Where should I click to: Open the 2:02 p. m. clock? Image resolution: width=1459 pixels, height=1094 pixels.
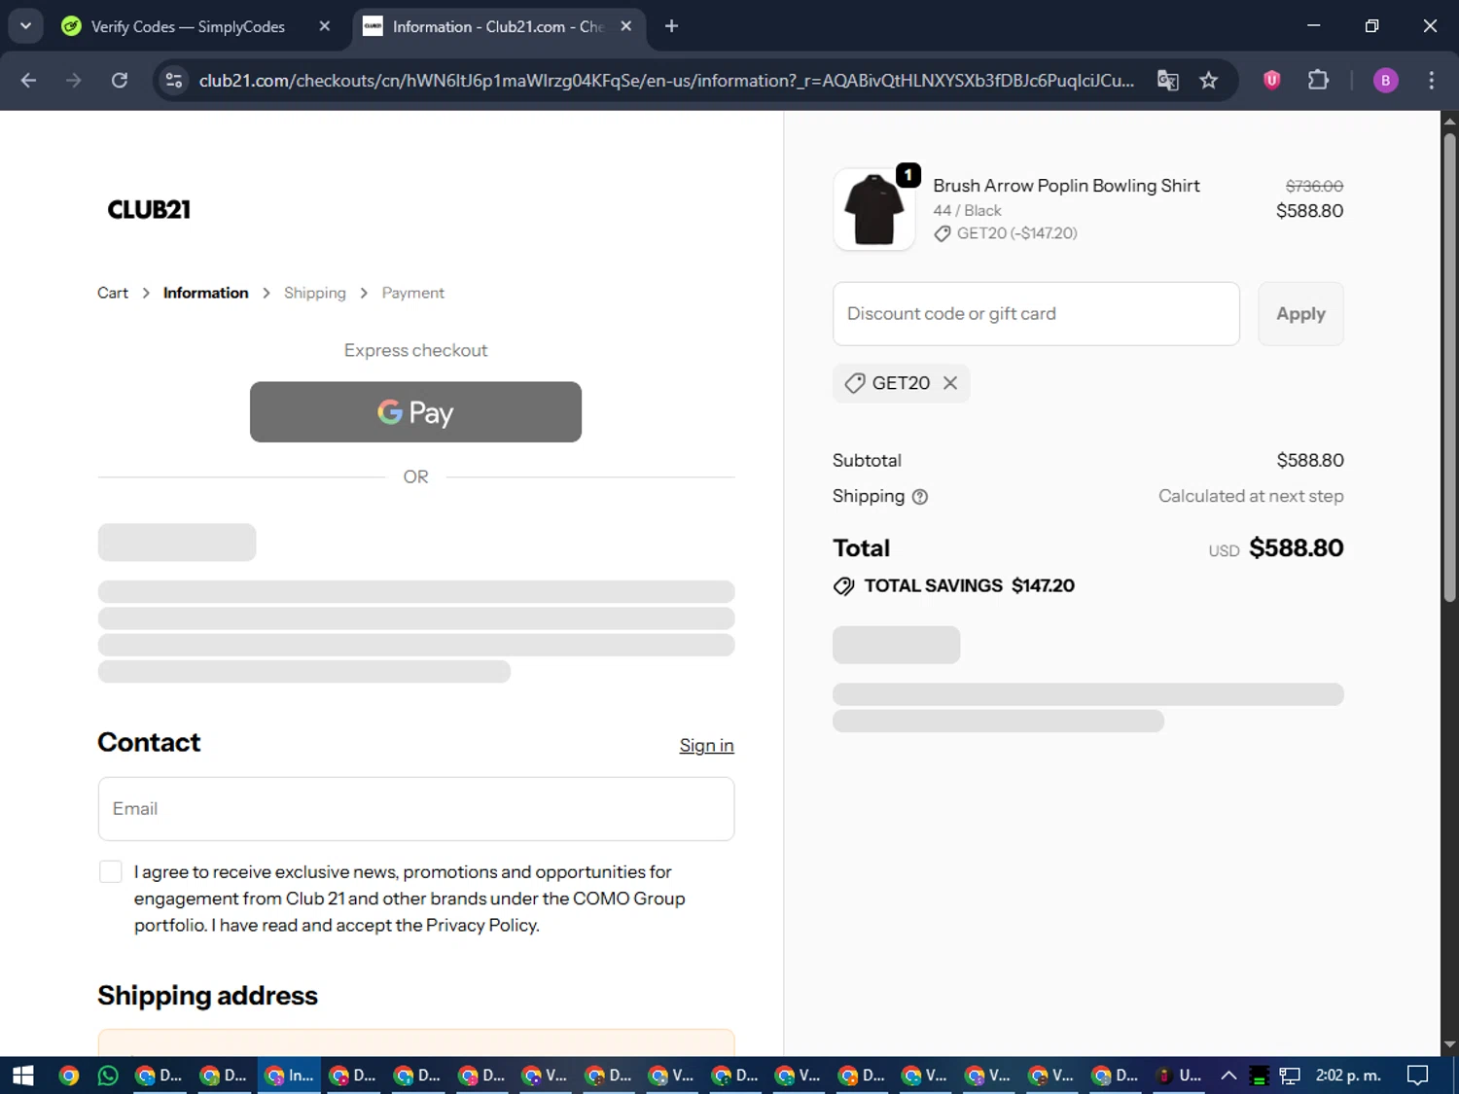click(1348, 1076)
